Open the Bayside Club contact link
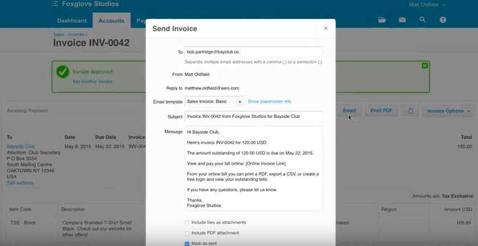 [x=21, y=146]
